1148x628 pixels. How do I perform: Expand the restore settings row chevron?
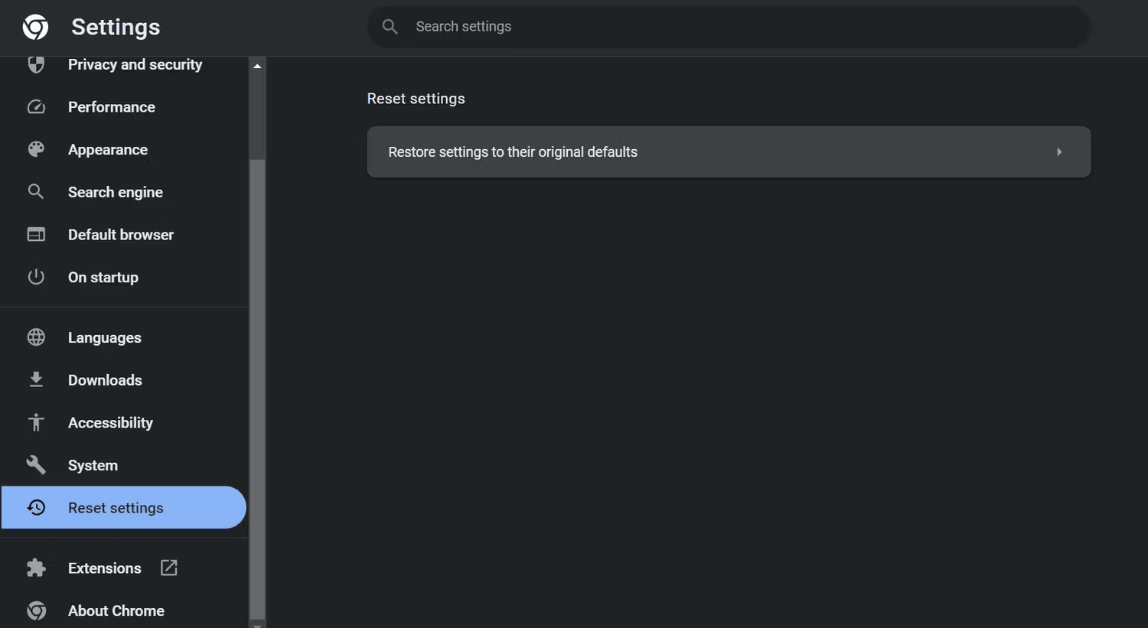pyautogui.click(x=1059, y=151)
